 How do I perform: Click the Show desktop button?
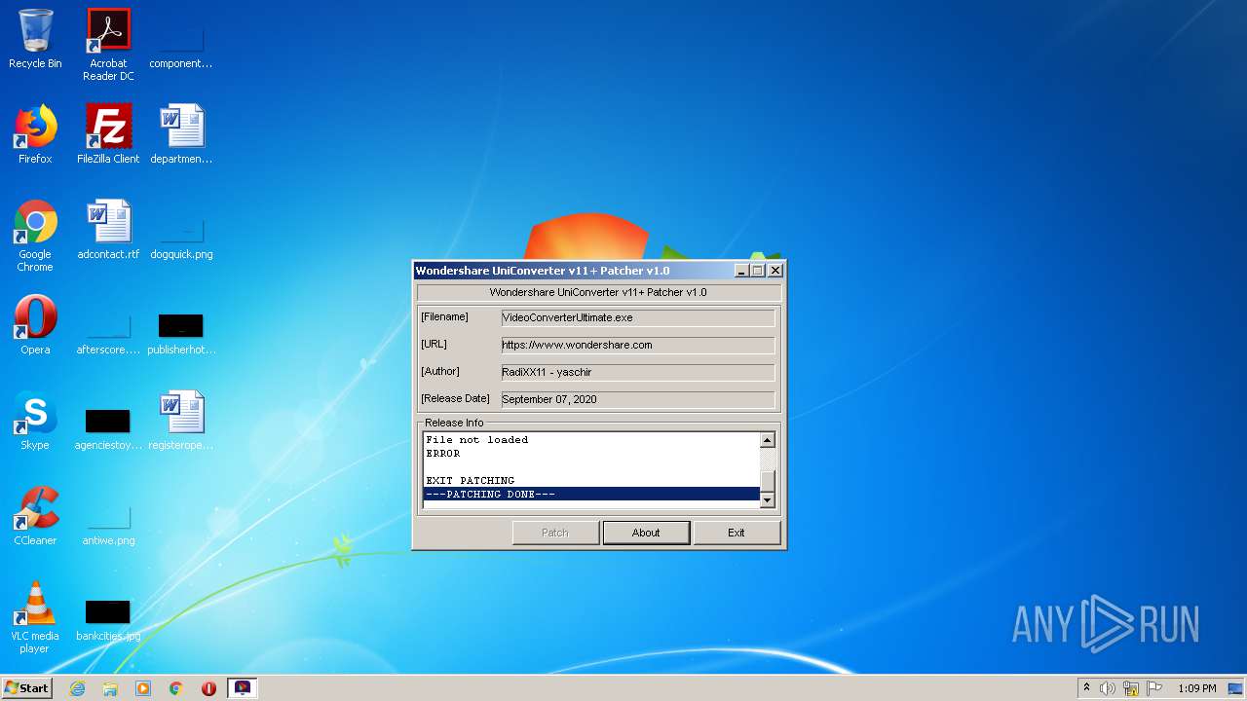[x=1236, y=688]
